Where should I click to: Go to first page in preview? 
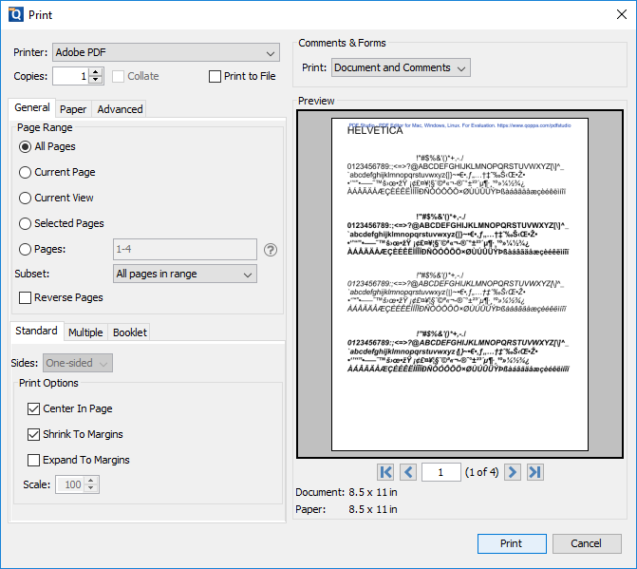pyautogui.click(x=385, y=472)
